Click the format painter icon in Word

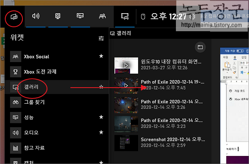(x=235, y=72)
